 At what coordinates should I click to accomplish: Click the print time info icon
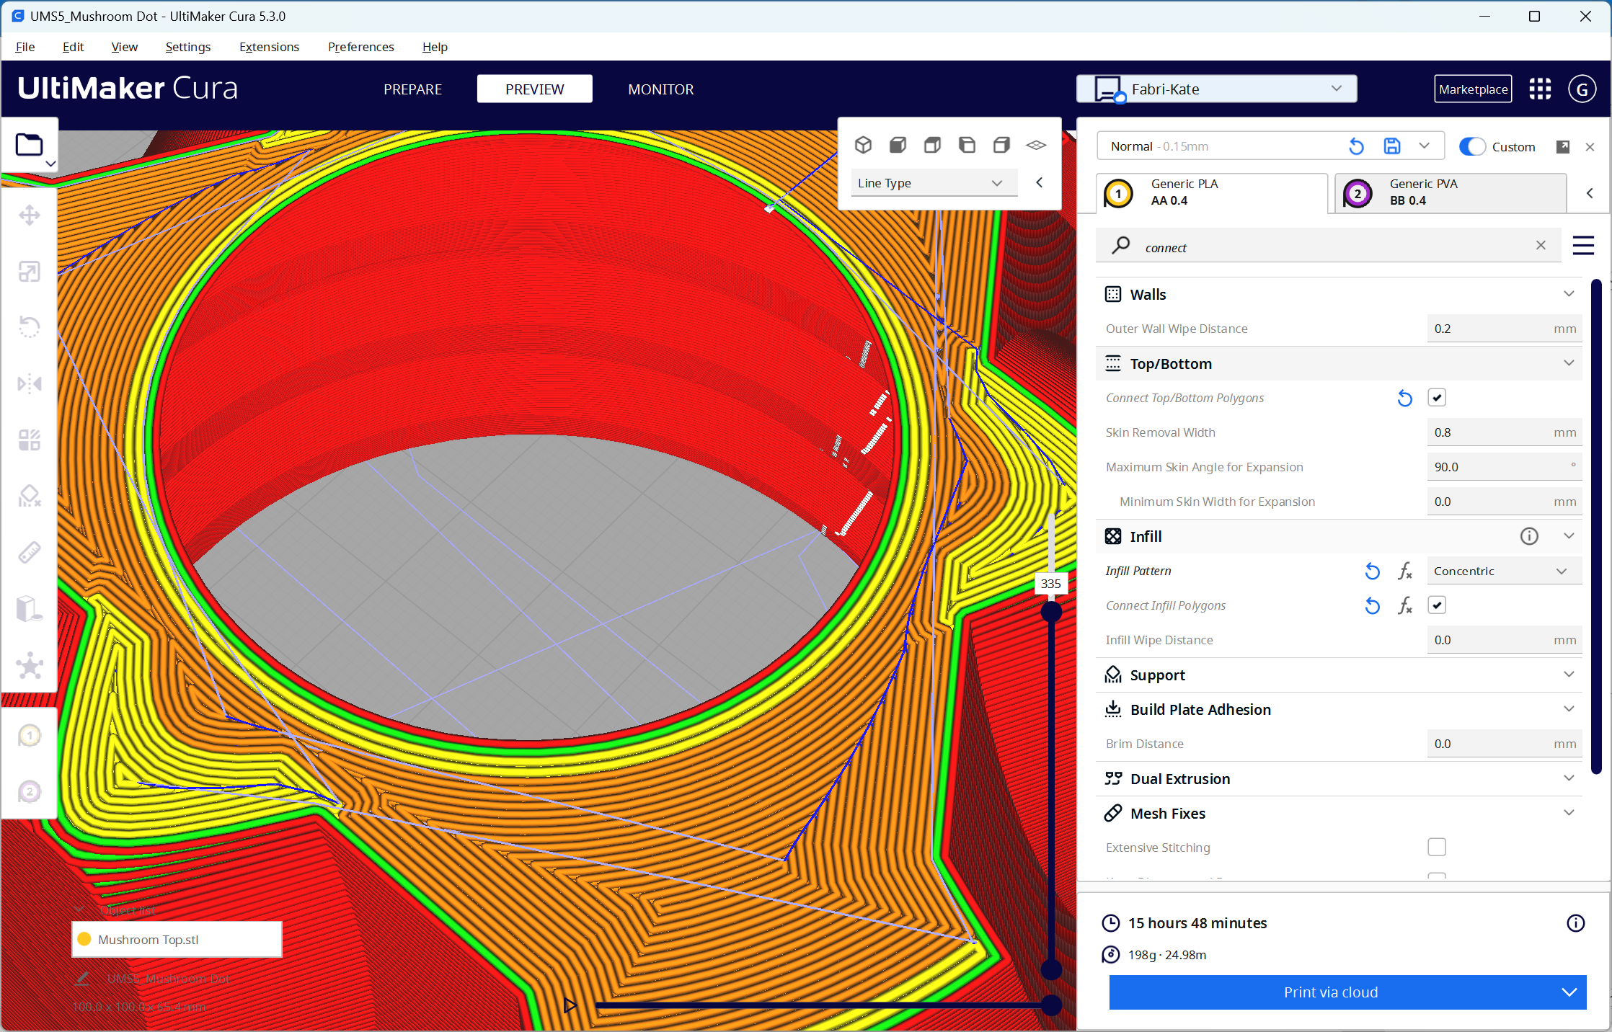coord(1575,923)
